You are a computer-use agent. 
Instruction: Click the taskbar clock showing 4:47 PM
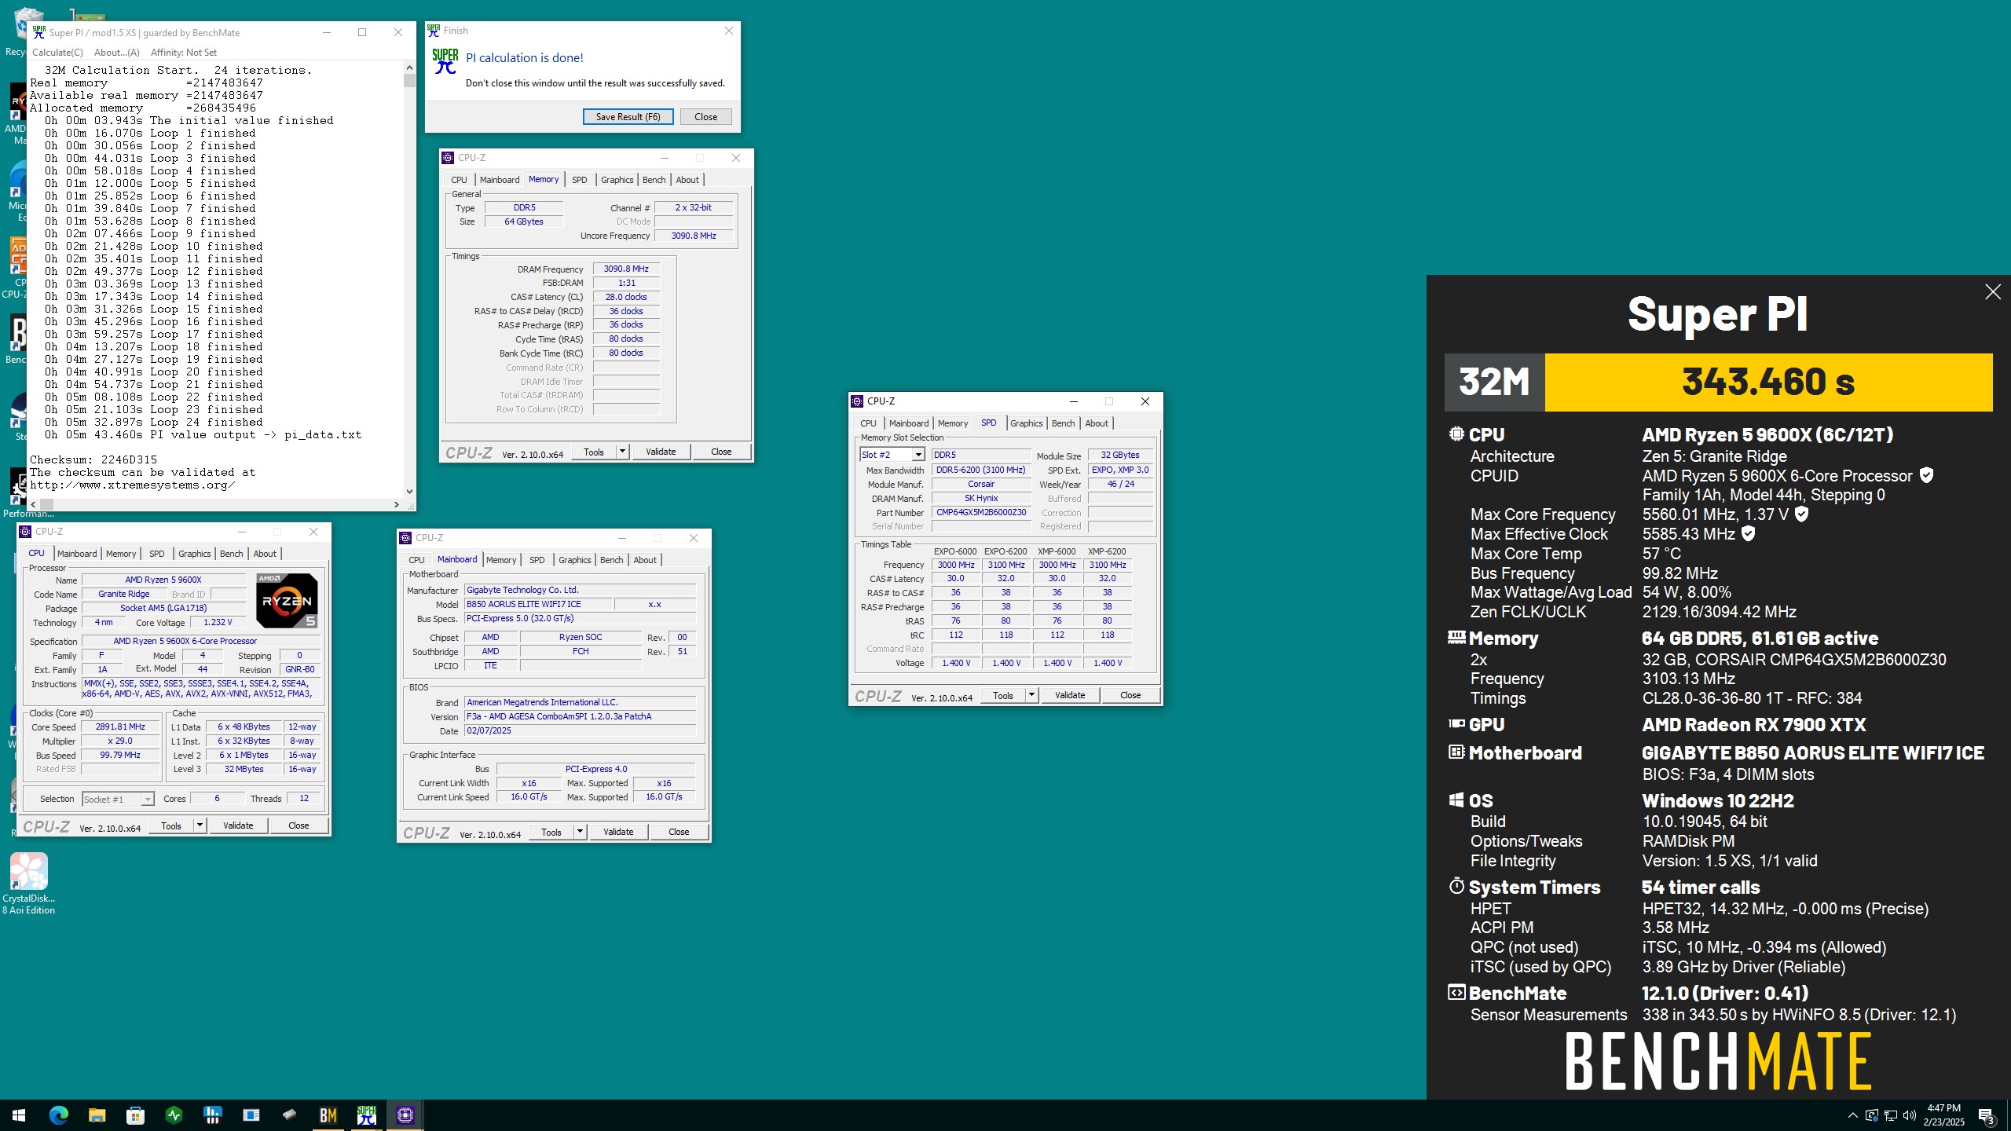click(1943, 1115)
